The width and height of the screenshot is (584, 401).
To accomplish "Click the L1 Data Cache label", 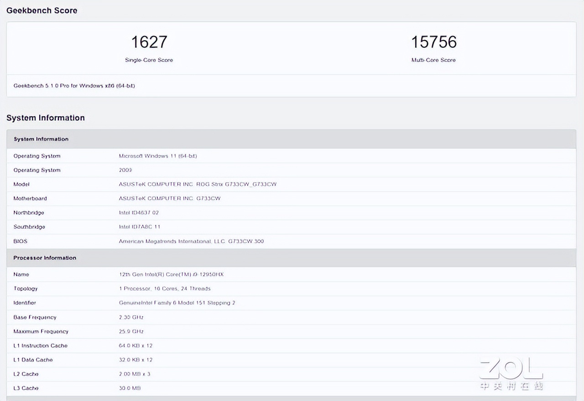I will coord(33,360).
